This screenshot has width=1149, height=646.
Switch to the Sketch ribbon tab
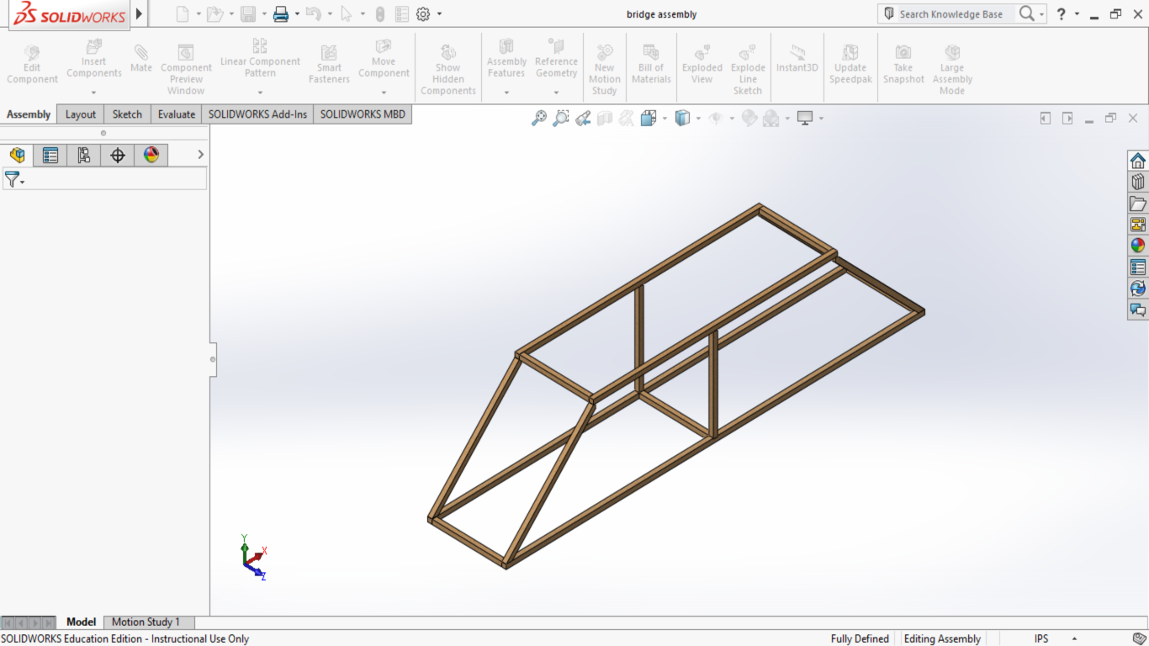(x=127, y=114)
